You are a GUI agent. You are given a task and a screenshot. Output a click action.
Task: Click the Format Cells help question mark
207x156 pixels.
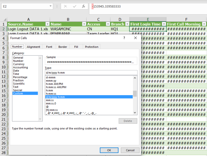tap(124, 38)
